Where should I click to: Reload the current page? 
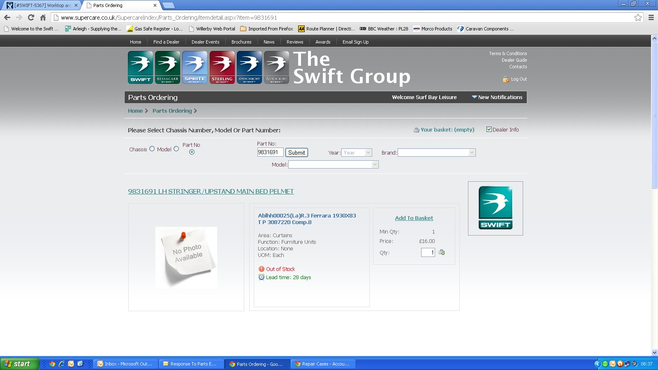point(31,17)
